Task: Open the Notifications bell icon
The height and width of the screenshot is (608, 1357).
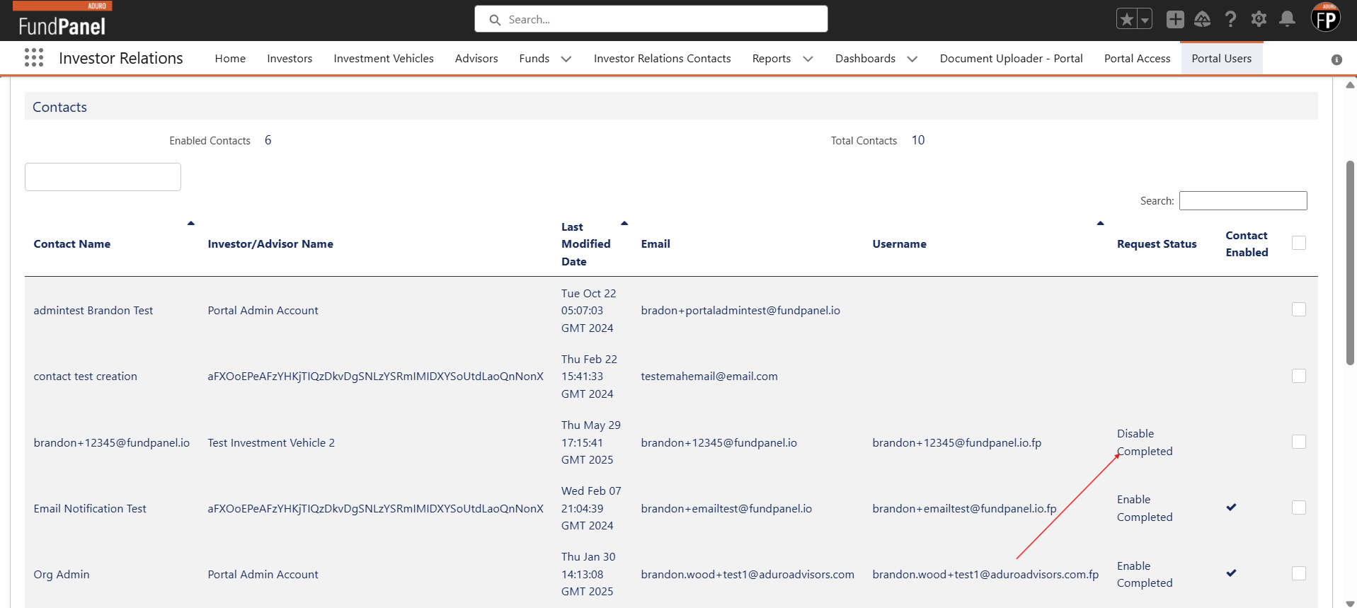Action: (1287, 19)
